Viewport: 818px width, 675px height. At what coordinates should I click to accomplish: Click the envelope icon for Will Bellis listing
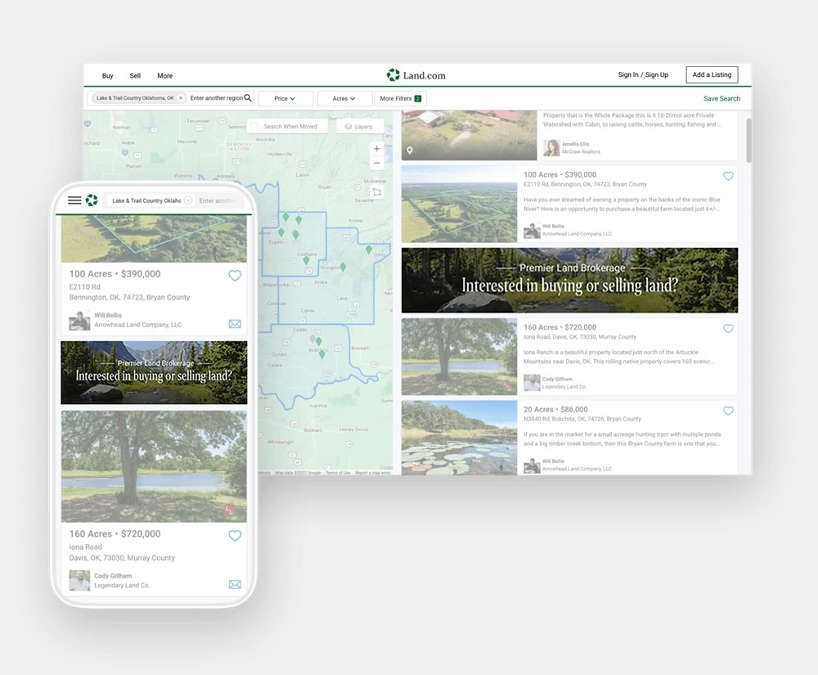click(x=235, y=323)
